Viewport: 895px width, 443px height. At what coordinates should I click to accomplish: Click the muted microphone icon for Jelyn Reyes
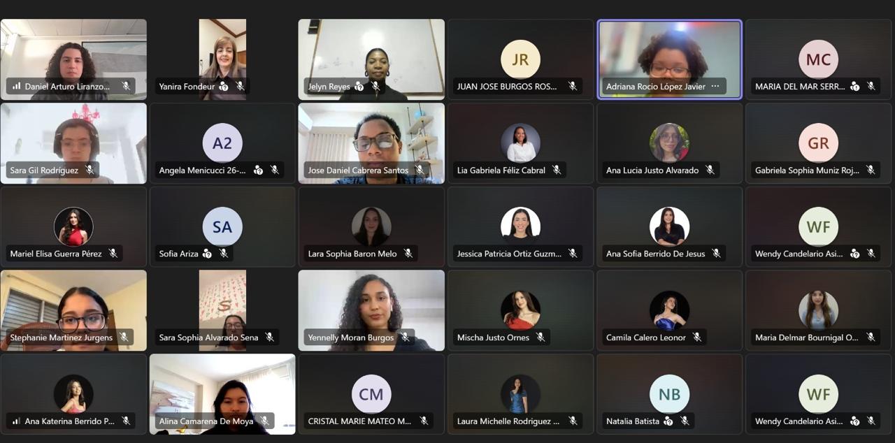375,87
